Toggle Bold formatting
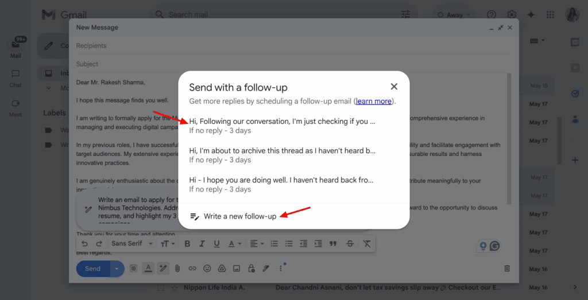 point(188,244)
